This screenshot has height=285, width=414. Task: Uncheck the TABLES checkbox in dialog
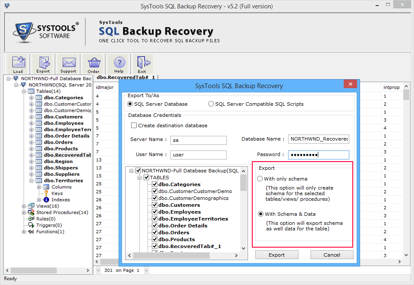tap(147, 178)
